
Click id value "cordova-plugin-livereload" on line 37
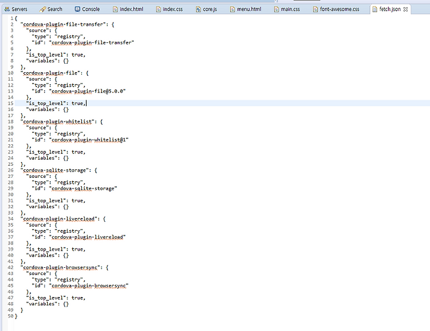coord(87,237)
